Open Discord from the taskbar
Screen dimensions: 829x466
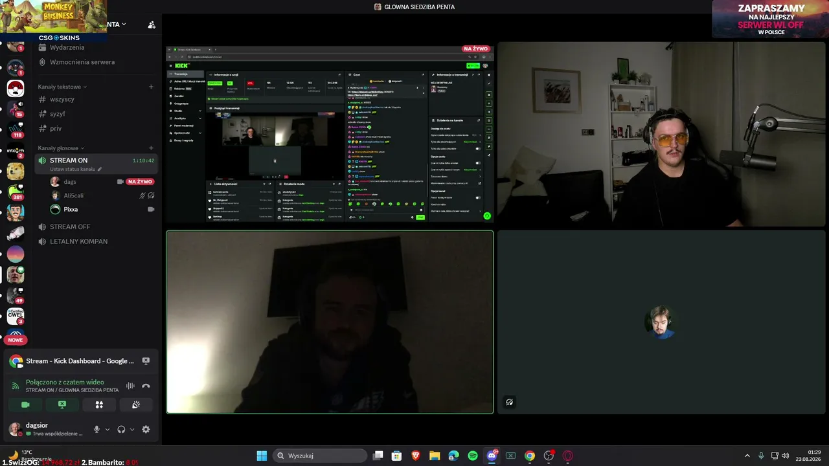pos(492,456)
